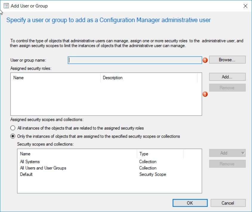Click the error icon beside user name field
This screenshot has width=252, height=212.
tap(205, 60)
